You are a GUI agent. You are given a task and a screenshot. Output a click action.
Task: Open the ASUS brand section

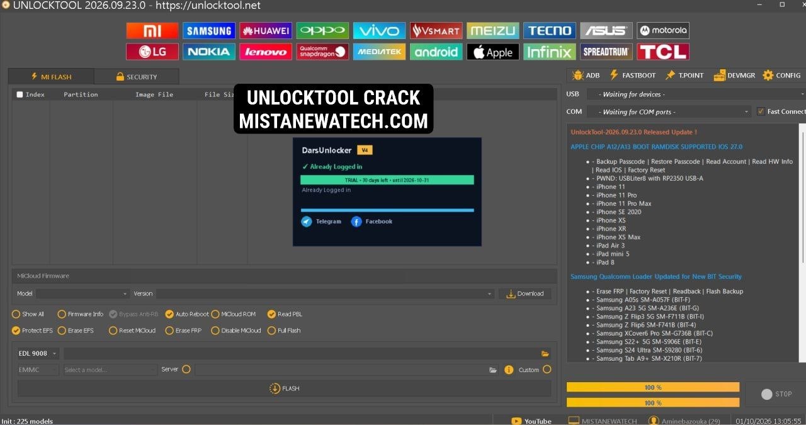click(x=606, y=30)
